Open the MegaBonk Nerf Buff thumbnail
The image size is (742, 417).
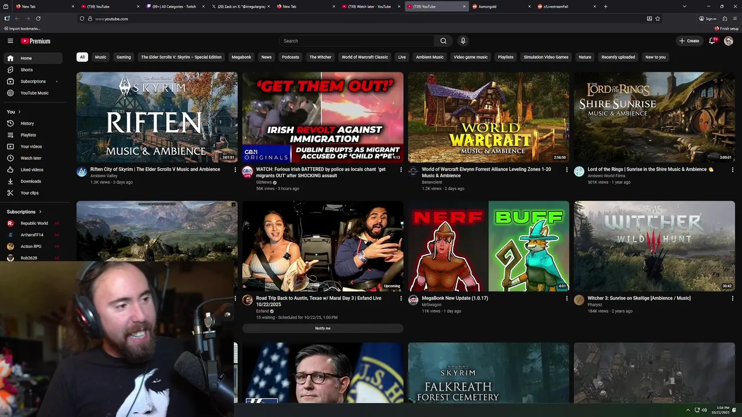(x=489, y=246)
